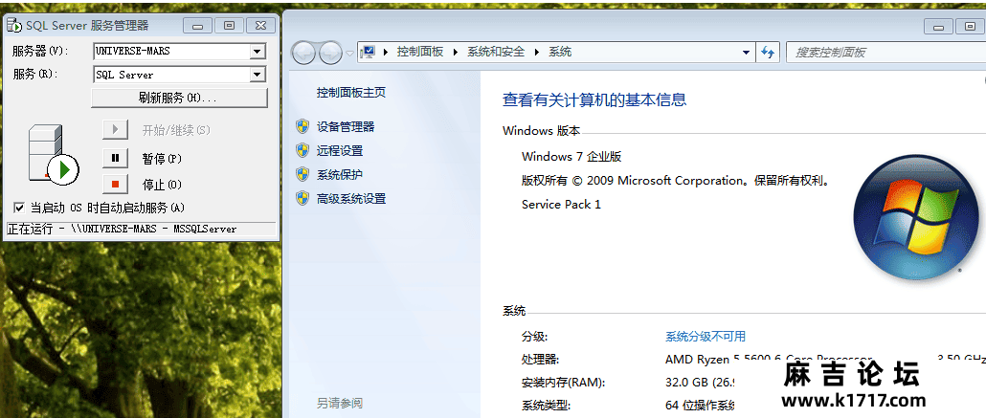Open the Server dropdown showing UNIVERSE-MARS

coord(258,52)
